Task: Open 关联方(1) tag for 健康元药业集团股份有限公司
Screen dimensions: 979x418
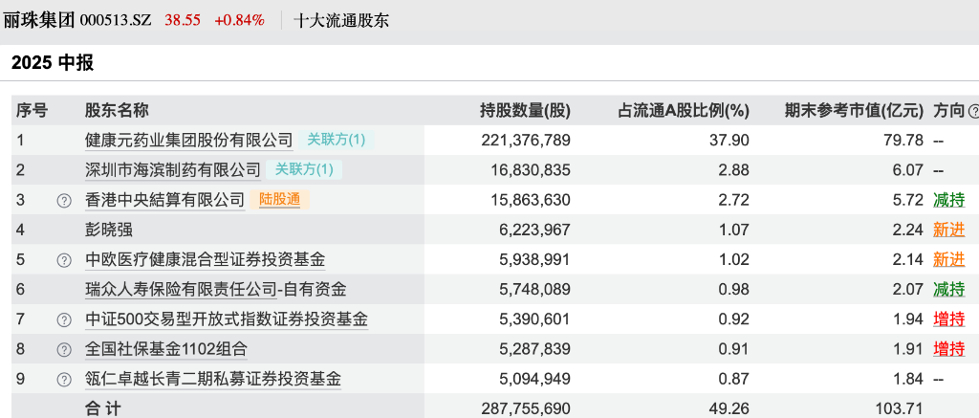Action: [336, 140]
